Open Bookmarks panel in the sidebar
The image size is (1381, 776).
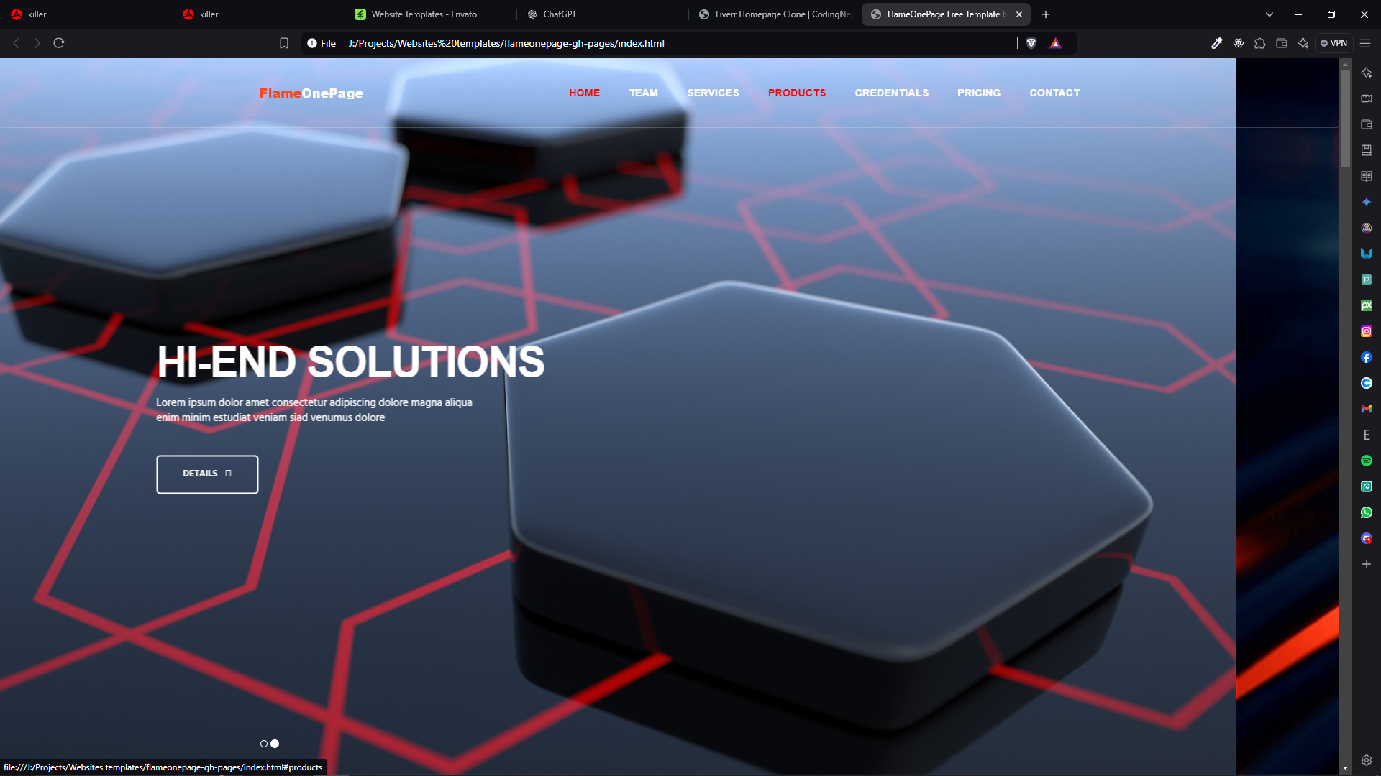[x=1367, y=150]
